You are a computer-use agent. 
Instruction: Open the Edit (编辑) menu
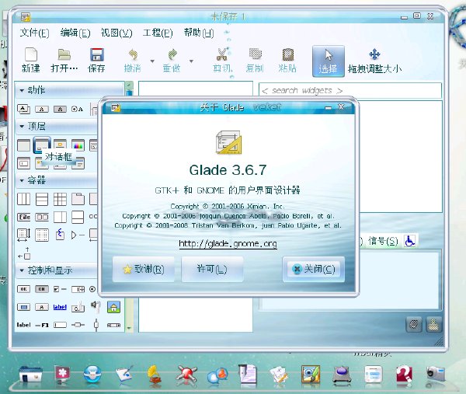coord(75,33)
